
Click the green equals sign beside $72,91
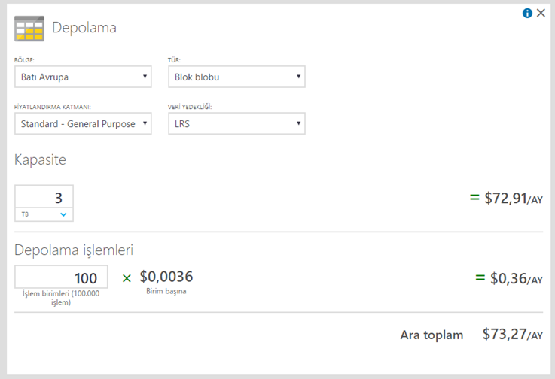(474, 197)
